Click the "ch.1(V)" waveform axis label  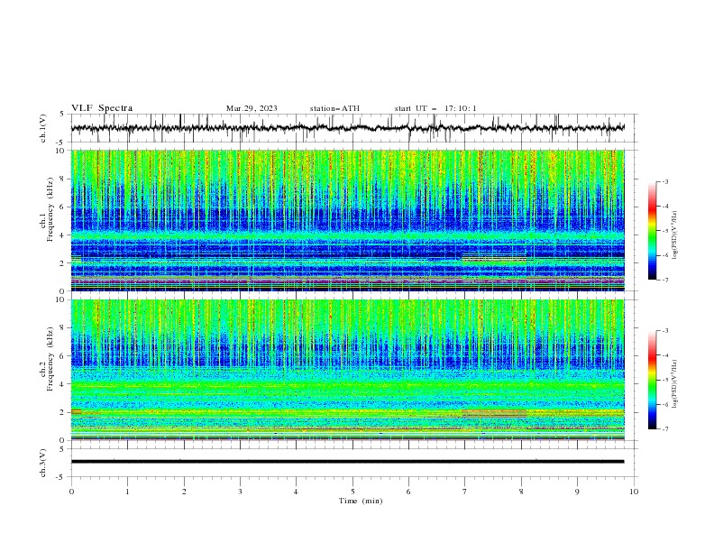pyautogui.click(x=43, y=128)
